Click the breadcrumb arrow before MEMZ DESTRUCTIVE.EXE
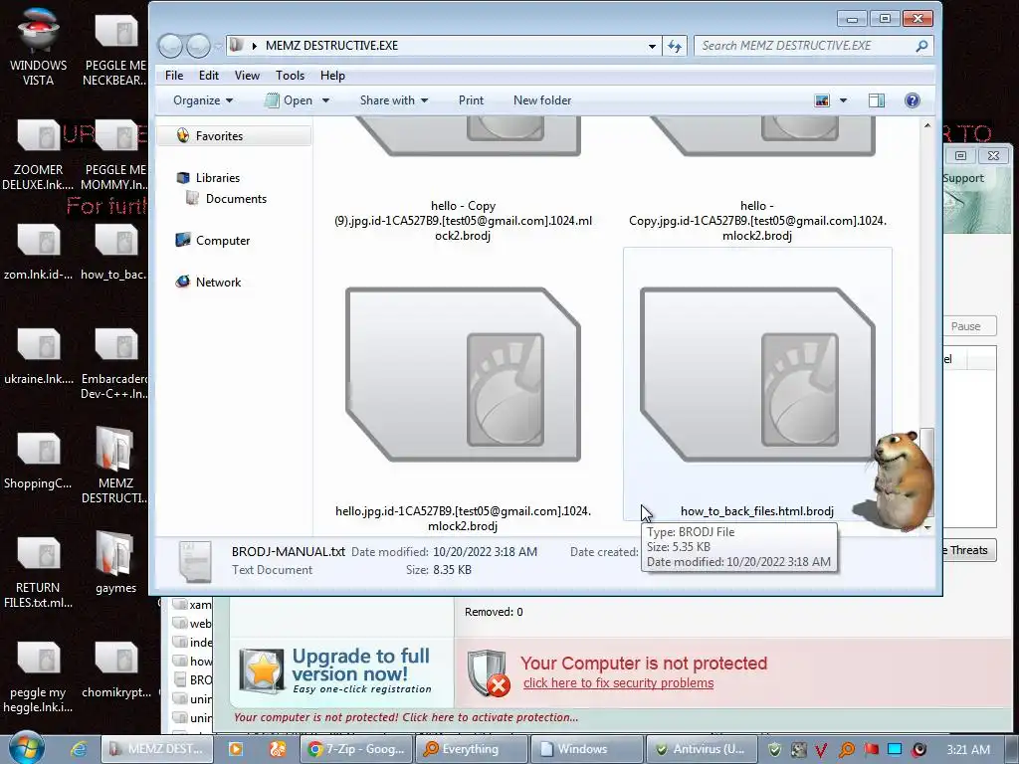1019x764 pixels. (x=254, y=46)
